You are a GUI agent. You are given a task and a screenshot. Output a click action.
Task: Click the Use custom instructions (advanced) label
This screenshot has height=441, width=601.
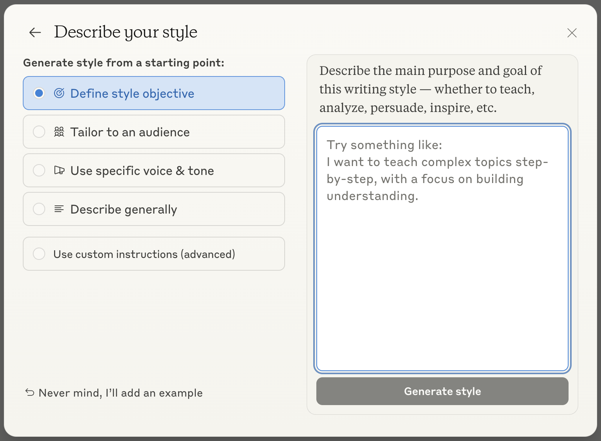point(144,254)
